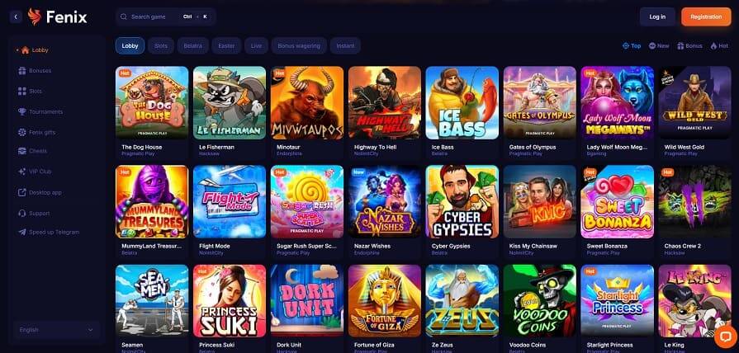Open Support headset icon in sidebar
Viewport: 739px width, 353px height.
[x=22, y=214]
